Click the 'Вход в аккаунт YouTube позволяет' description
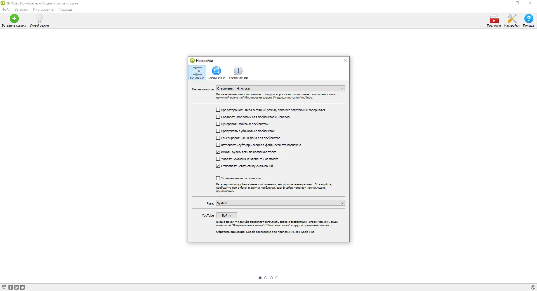Screen dimensions: 537x291 [277, 224]
